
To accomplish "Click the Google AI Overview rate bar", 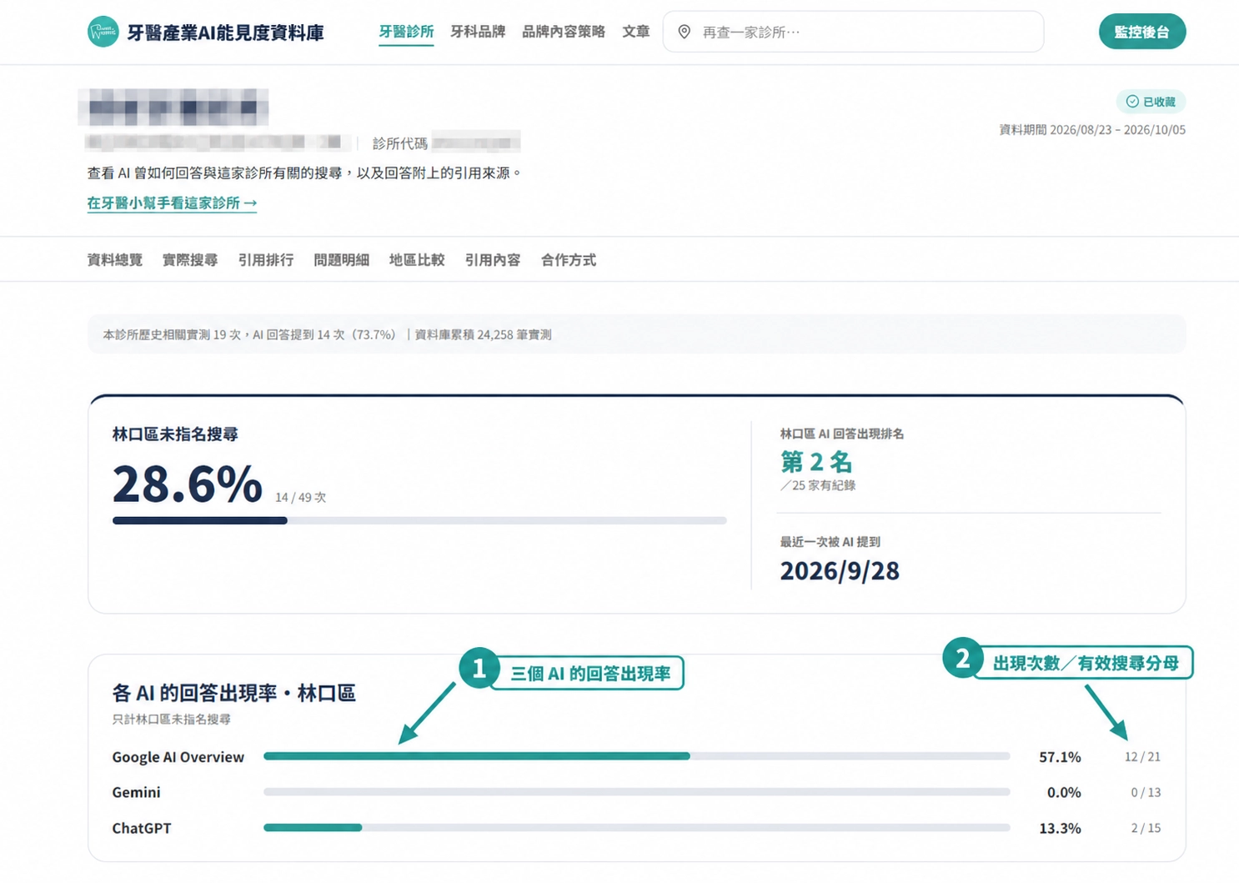I will (637, 756).
